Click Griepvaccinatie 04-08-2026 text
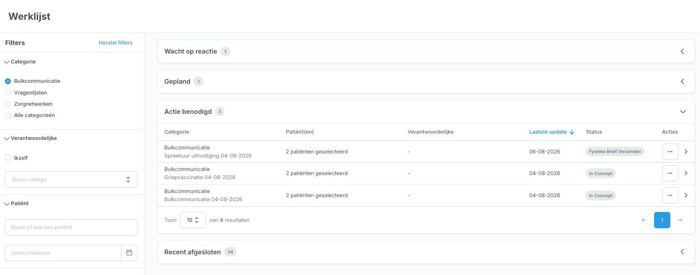 tap(200, 177)
